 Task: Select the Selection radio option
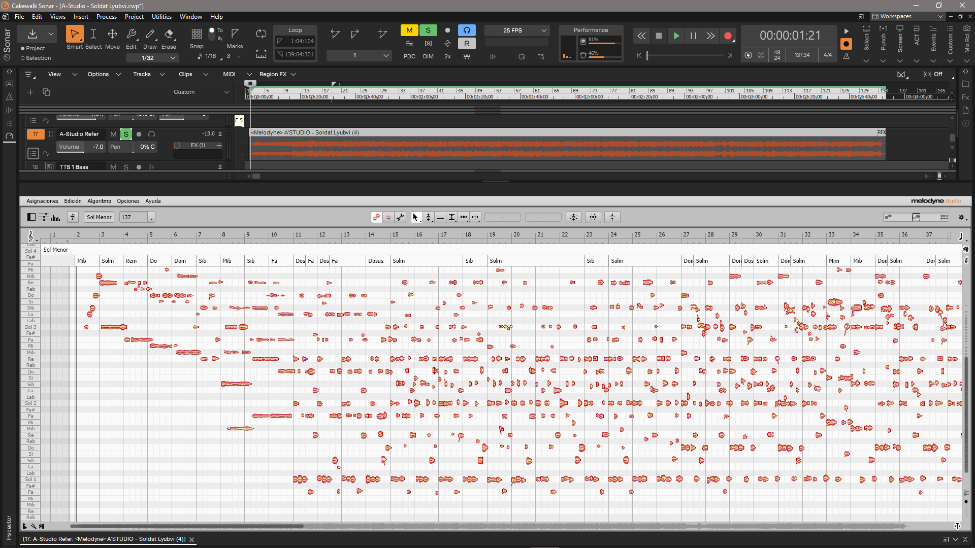click(x=23, y=58)
